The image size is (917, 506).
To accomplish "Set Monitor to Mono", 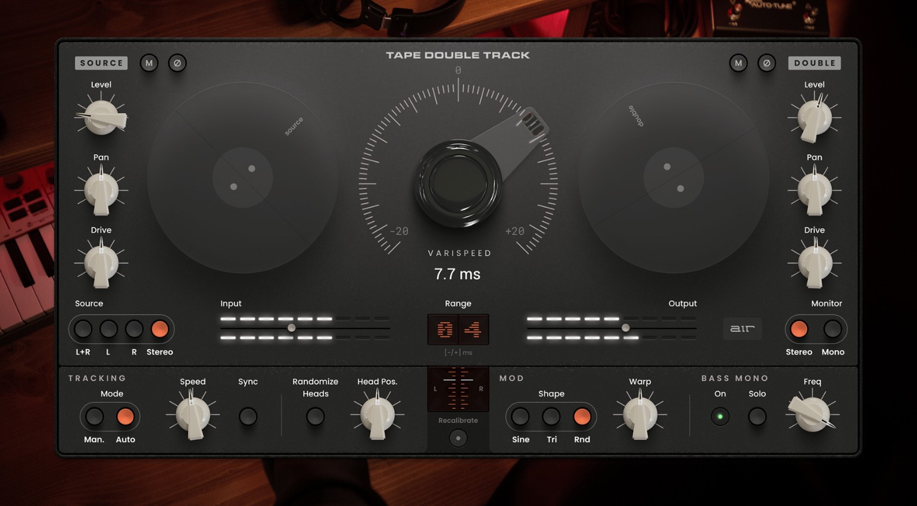I will [832, 329].
